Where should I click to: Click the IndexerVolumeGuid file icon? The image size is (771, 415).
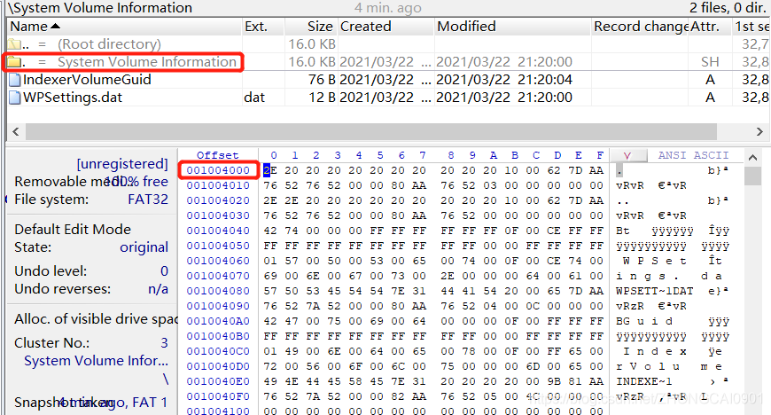click(x=15, y=80)
